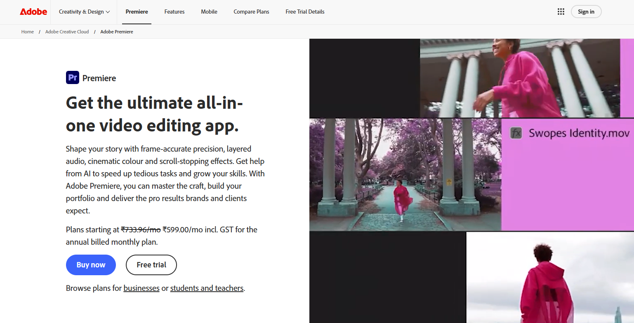Click the video frame of person in pink hooded coat

point(550,277)
